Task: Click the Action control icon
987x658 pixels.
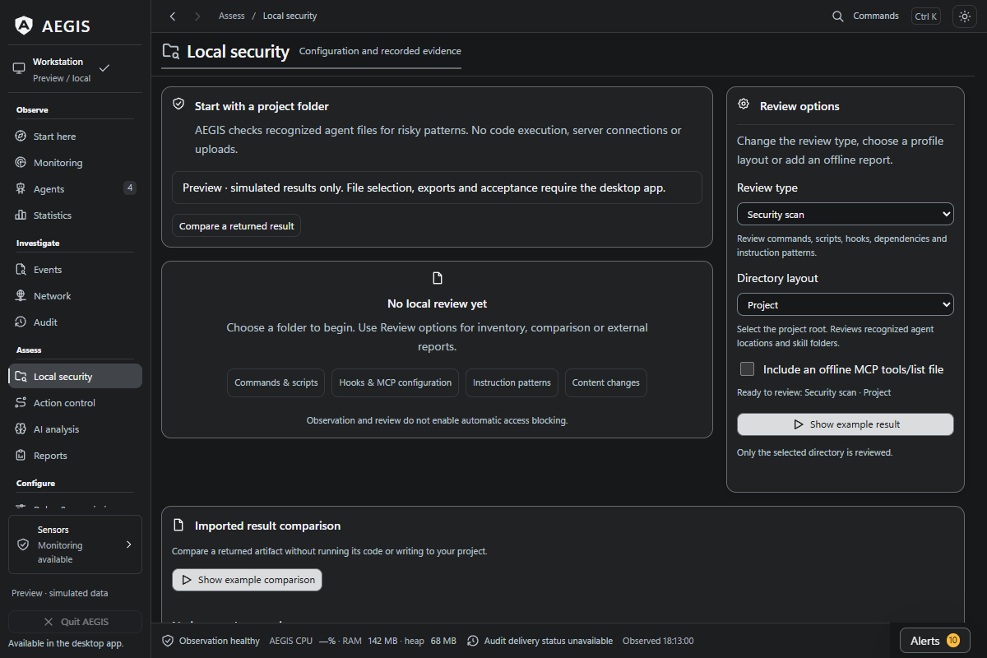Action: click(21, 403)
